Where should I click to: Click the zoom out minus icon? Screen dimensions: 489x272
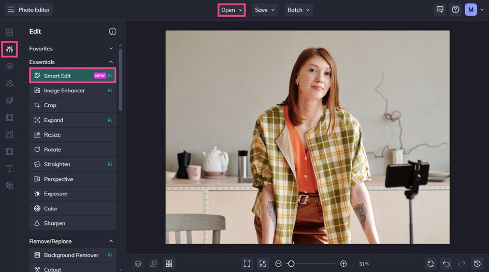pos(278,264)
